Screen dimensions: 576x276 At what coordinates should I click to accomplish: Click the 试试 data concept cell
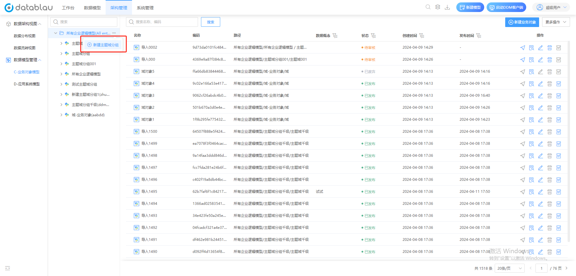pos(319,191)
